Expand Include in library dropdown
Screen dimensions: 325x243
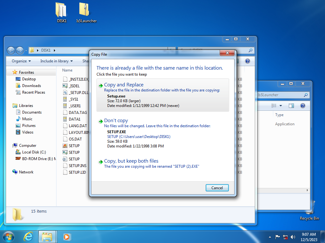[56, 61]
